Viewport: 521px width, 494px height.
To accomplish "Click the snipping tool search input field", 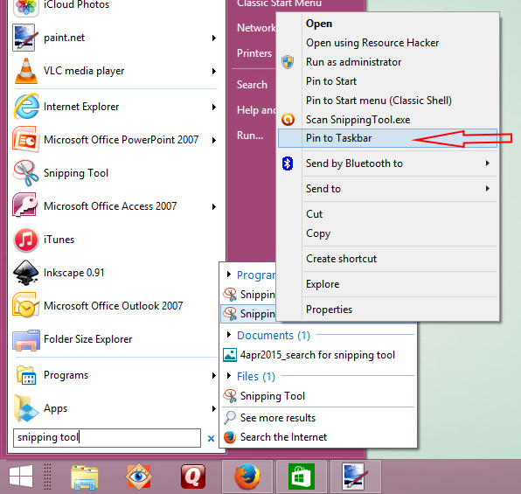I will coord(107,438).
